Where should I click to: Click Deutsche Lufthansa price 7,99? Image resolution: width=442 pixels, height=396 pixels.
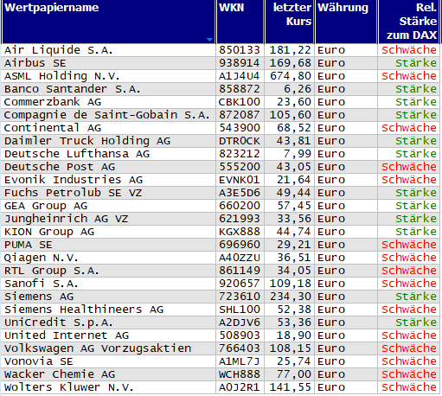click(298, 154)
